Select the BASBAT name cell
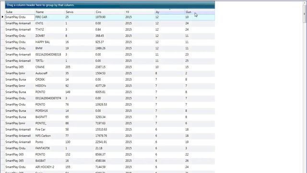The image size is (307, 173). (x=50, y=161)
